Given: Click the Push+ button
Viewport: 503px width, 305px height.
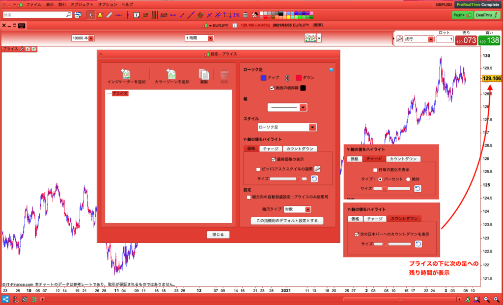Looking at the screenshot, I should [x=462, y=15].
